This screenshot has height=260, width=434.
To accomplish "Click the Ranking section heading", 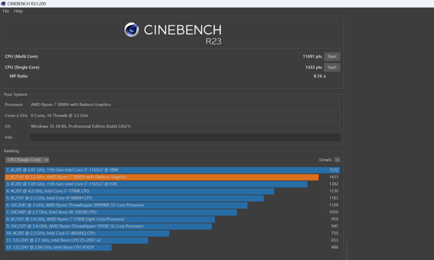I will pos(11,151).
